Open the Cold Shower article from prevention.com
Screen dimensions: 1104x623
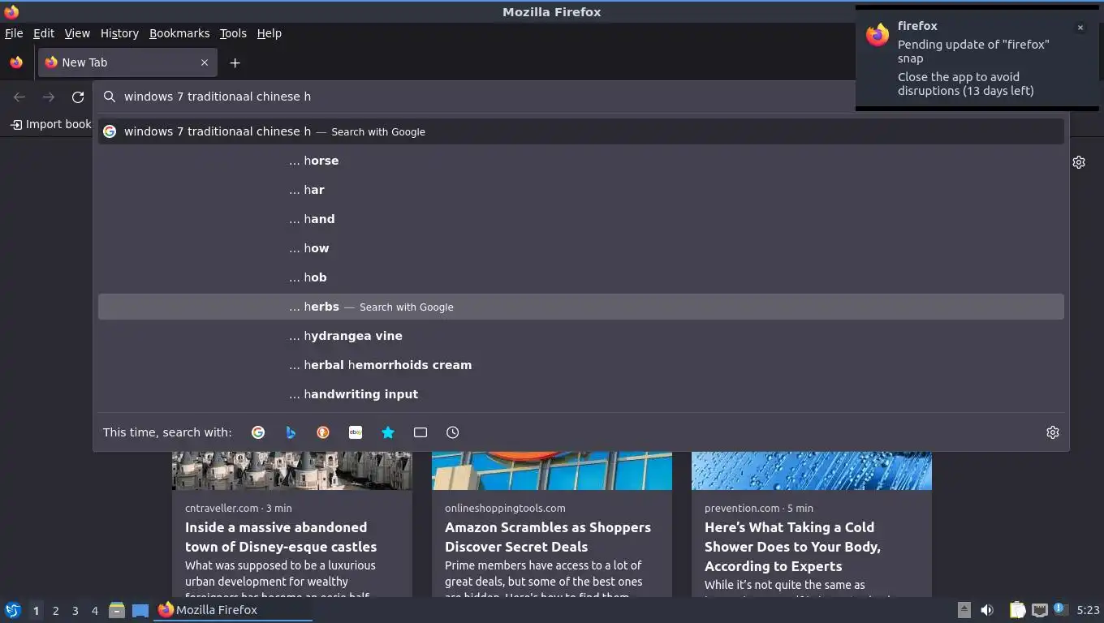tap(792, 547)
